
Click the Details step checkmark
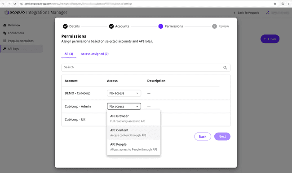pos(65,26)
